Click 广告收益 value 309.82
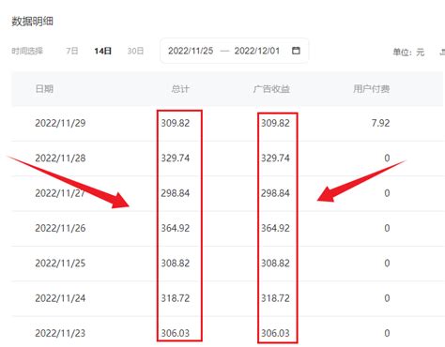Screen dimensions: 445x347 click(275, 123)
